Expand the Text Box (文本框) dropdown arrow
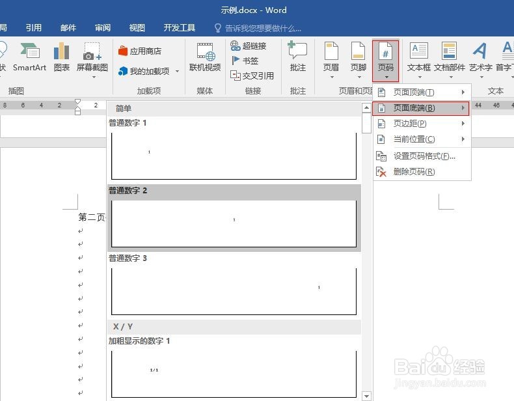This screenshot has width=514, height=401. click(420, 77)
